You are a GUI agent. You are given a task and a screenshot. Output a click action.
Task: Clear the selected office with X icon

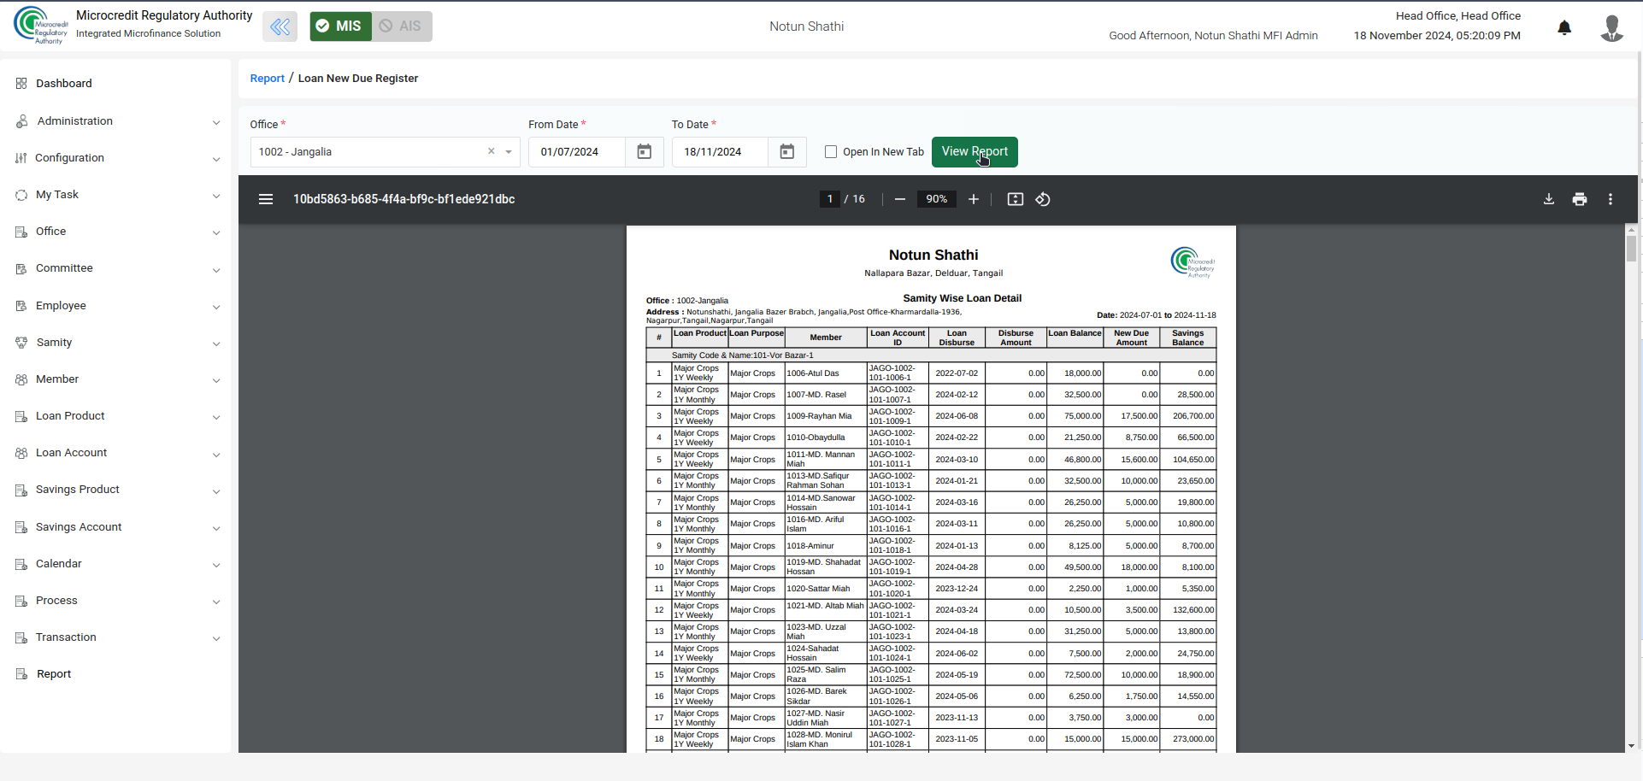pyautogui.click(x=492, y=151)
